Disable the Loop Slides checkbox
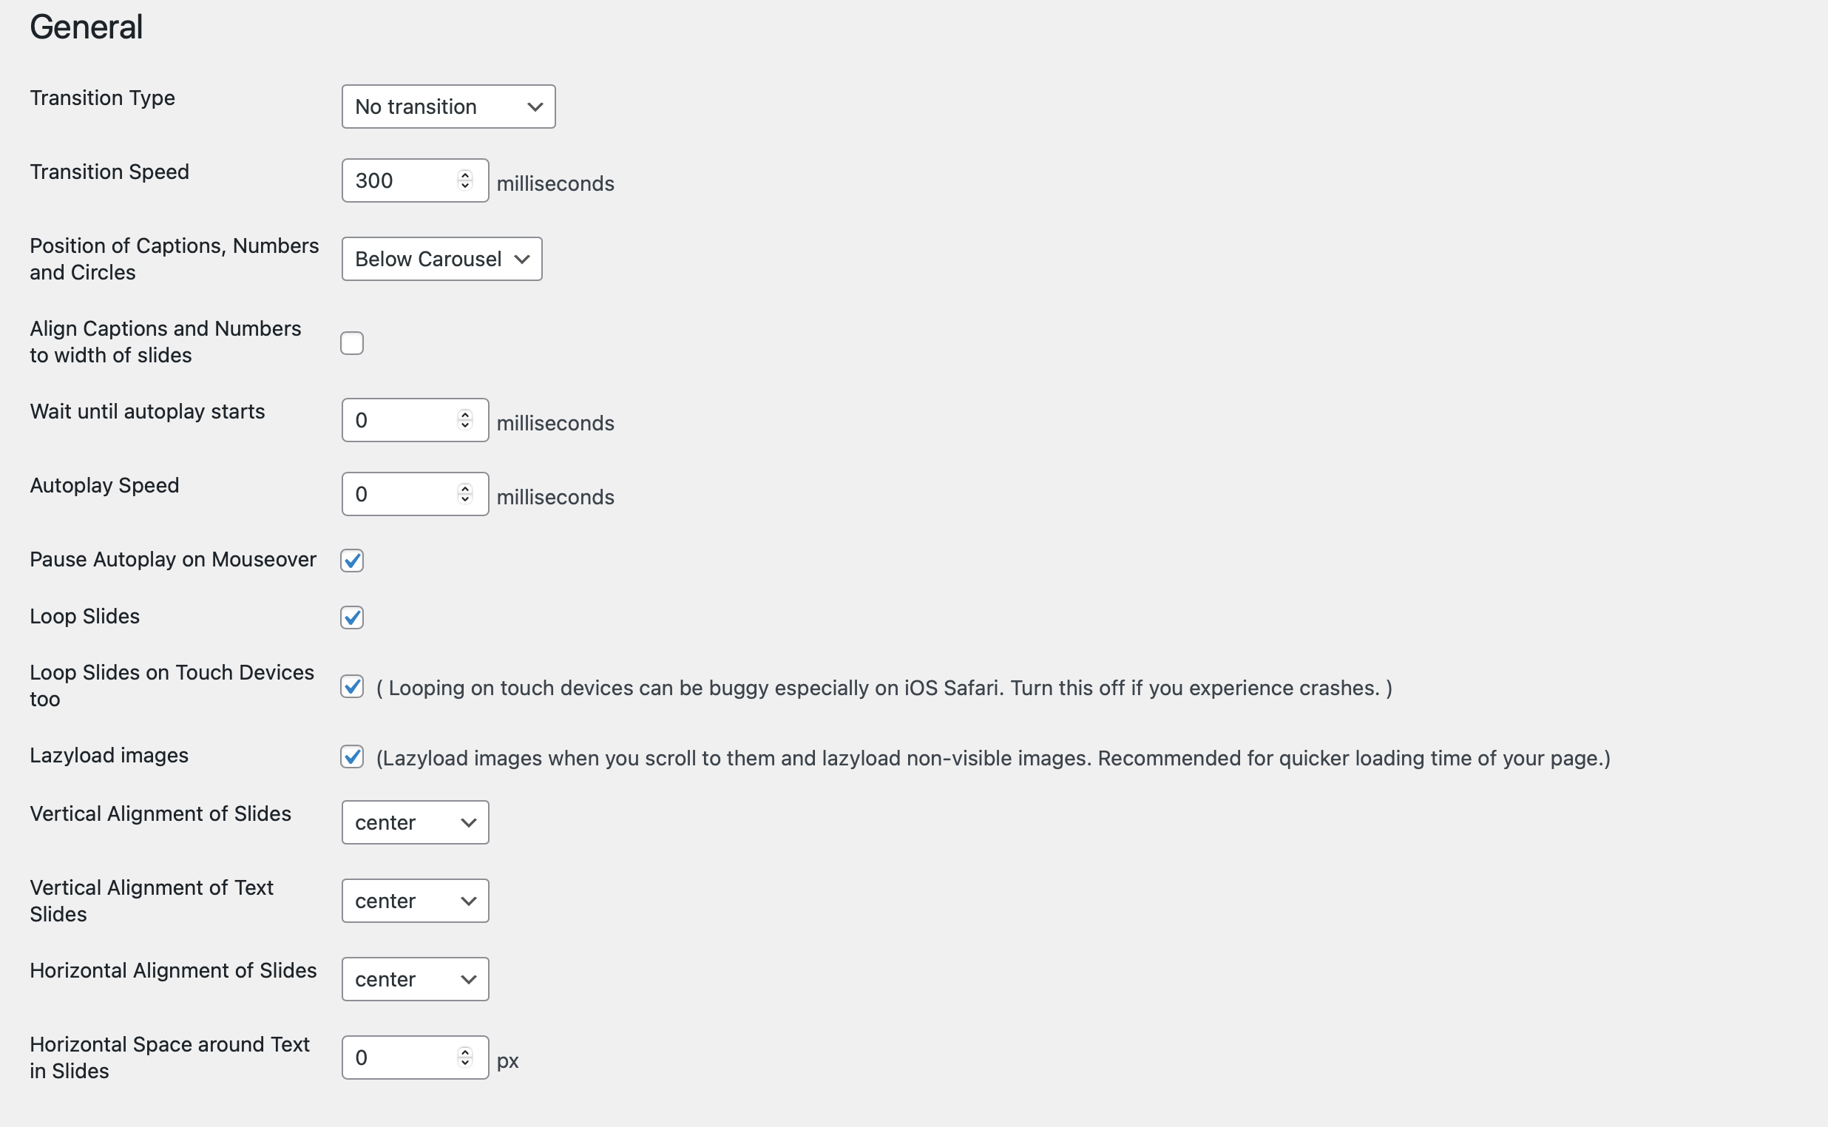This screenshot has height=1127, width=1828. 352,617
